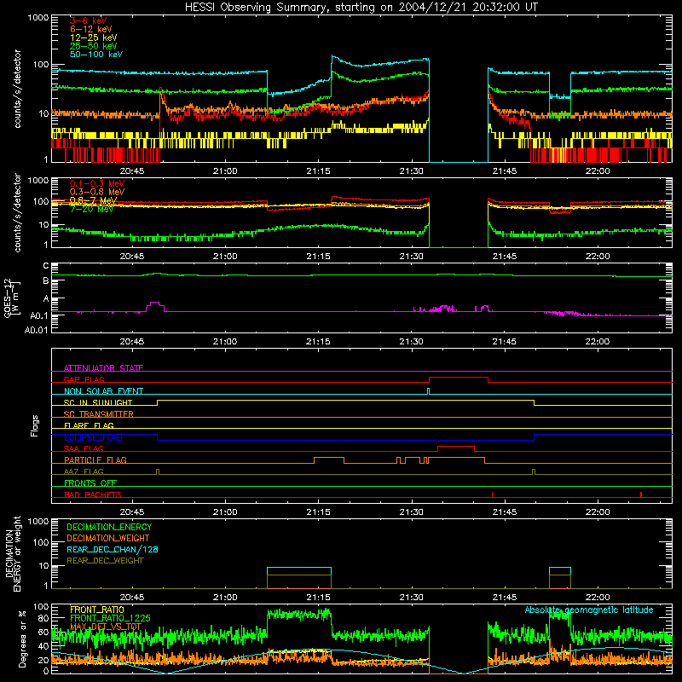This screenshot has height=682, width=682.
Task: Select the C flux class label
Action: click(x=46, y=266)
